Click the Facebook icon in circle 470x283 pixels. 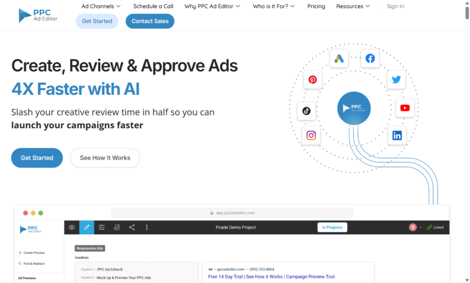click(370, 58)
